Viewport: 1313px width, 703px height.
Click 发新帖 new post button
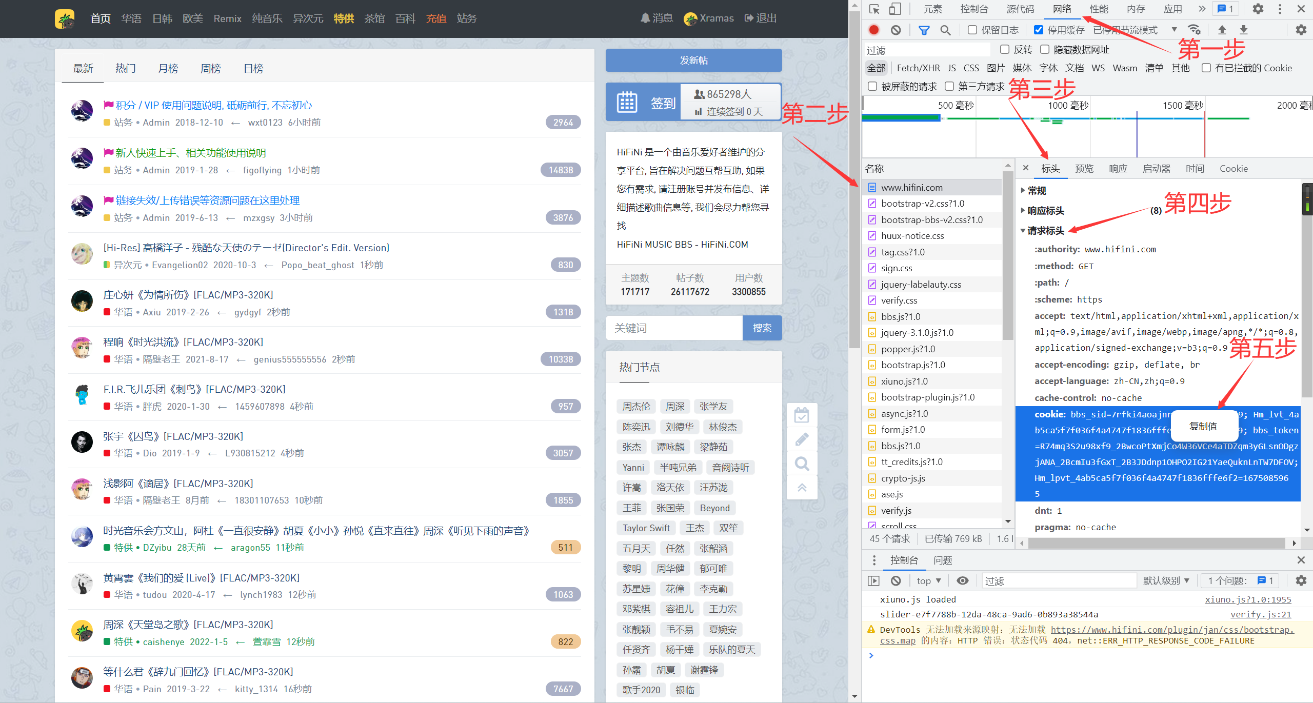tap(693, 61)
